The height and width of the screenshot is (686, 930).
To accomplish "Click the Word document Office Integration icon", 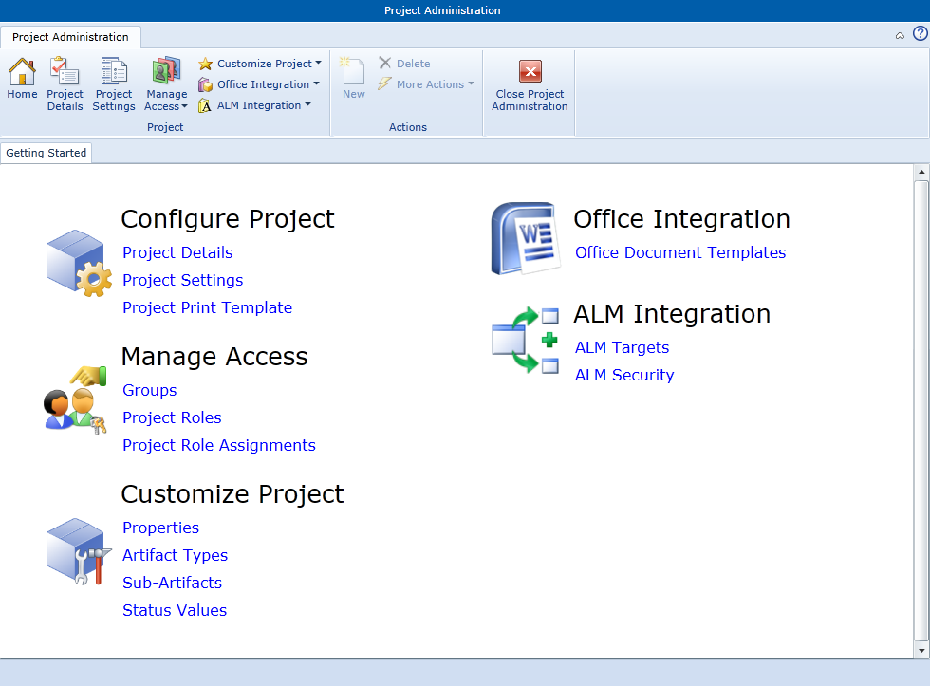I will pos(526,238).
